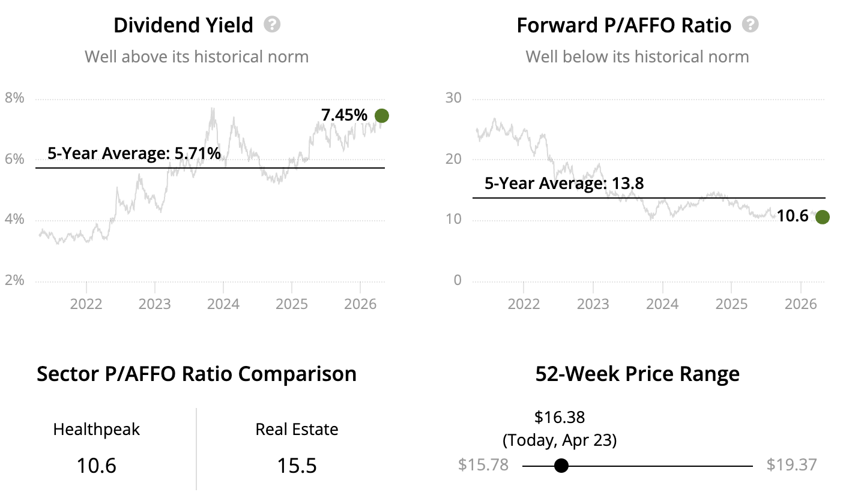
Task: Click the Healthpeak sector comparison label
Action: [97, 430]
